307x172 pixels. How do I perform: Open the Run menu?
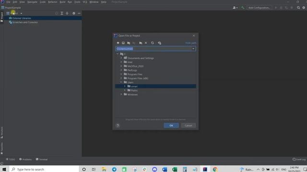click(70, 2)
